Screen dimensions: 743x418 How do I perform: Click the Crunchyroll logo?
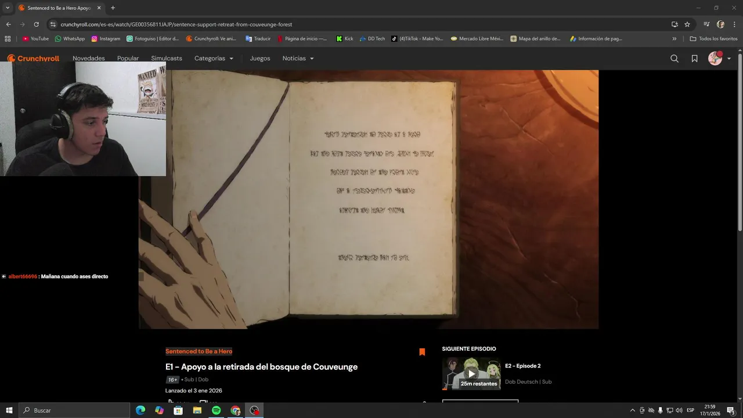tap(33, 59)
